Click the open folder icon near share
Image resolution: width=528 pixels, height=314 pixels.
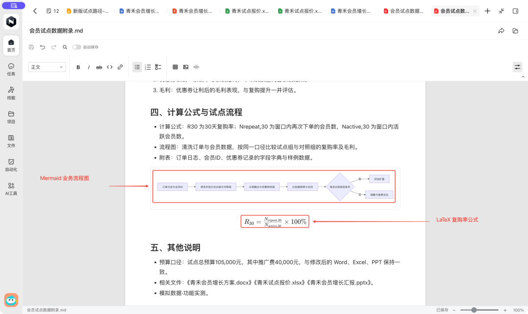515,31
